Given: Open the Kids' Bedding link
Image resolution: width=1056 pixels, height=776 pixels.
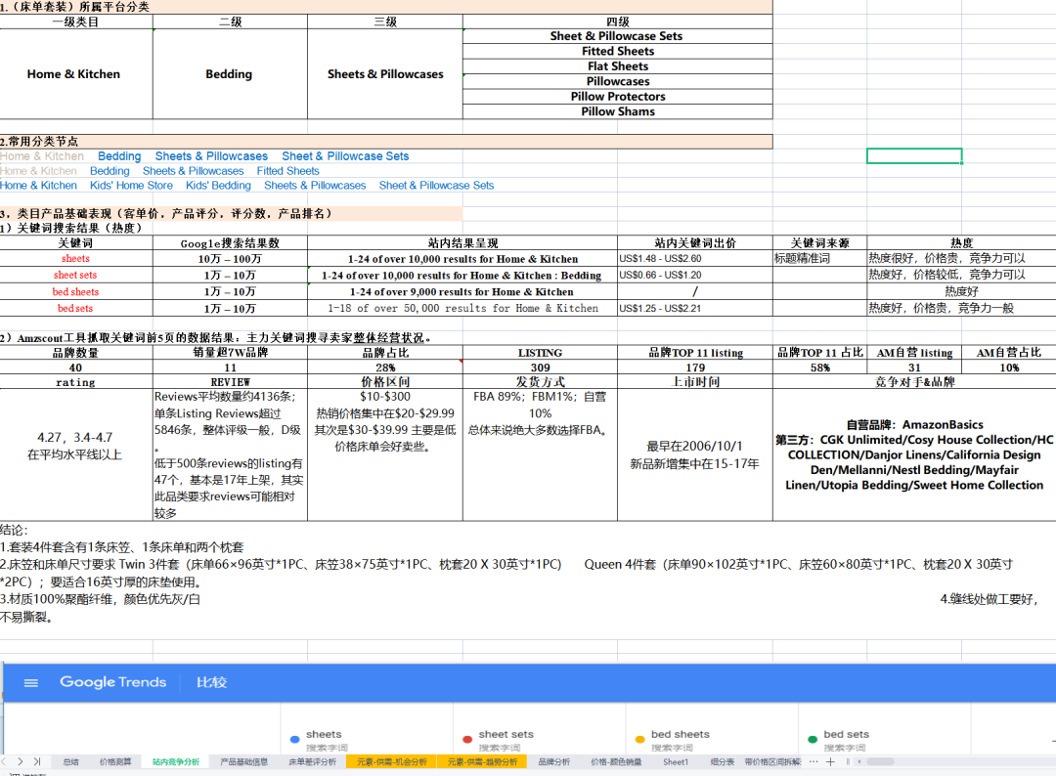Looking at the screenshot, I should point(218,185).
